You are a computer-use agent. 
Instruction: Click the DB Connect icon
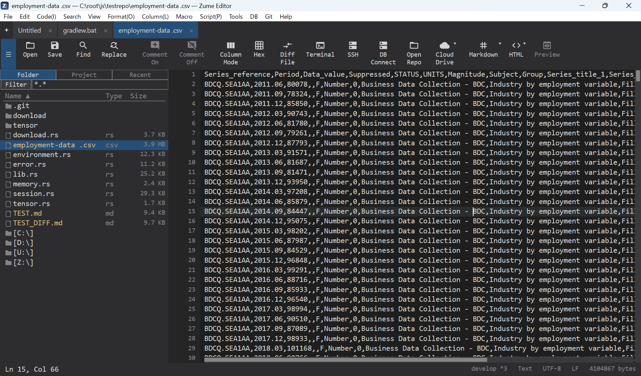point(383,53)
